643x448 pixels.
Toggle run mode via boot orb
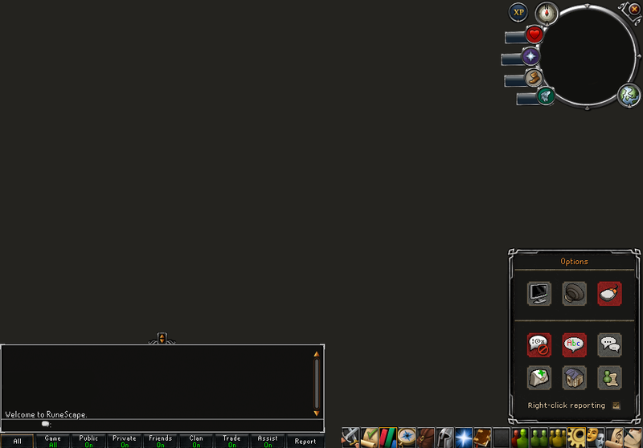tap(534, 78)
